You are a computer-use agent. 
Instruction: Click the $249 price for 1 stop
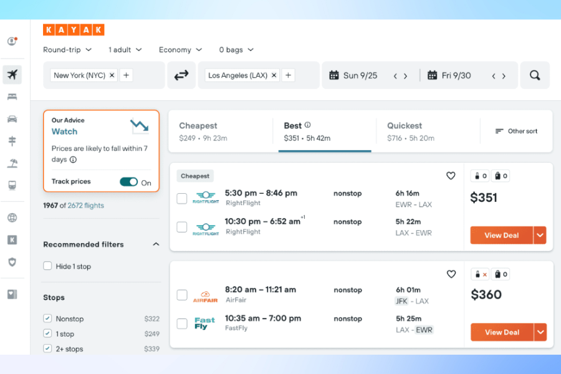pyautogui.click(x=151, y=334)
